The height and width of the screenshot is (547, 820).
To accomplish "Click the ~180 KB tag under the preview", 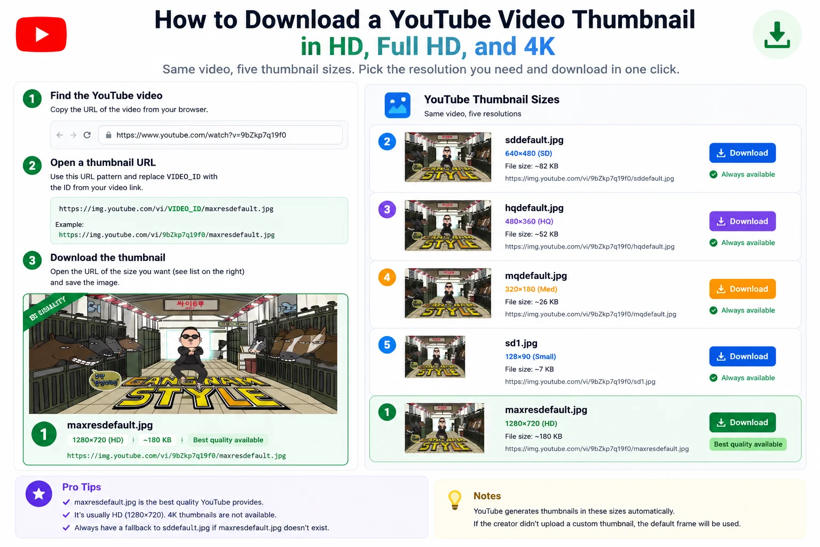I will [157, 440].
